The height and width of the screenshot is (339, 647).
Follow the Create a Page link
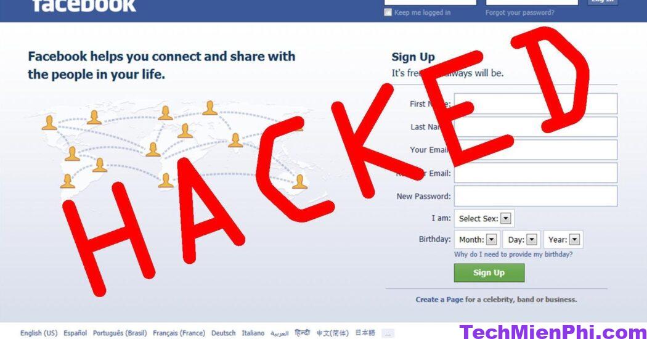[x=439, y=300]
